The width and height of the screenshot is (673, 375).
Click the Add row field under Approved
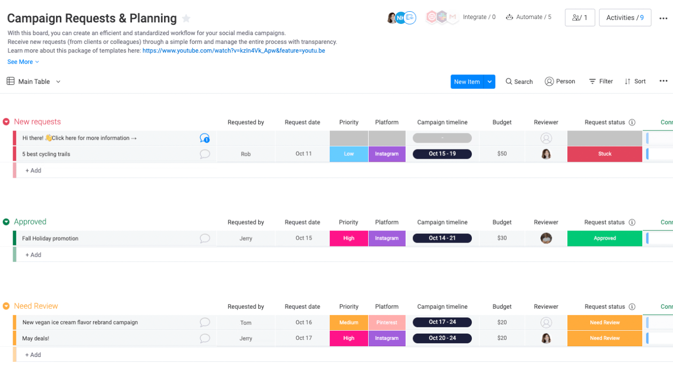click(x=33, y=255)
